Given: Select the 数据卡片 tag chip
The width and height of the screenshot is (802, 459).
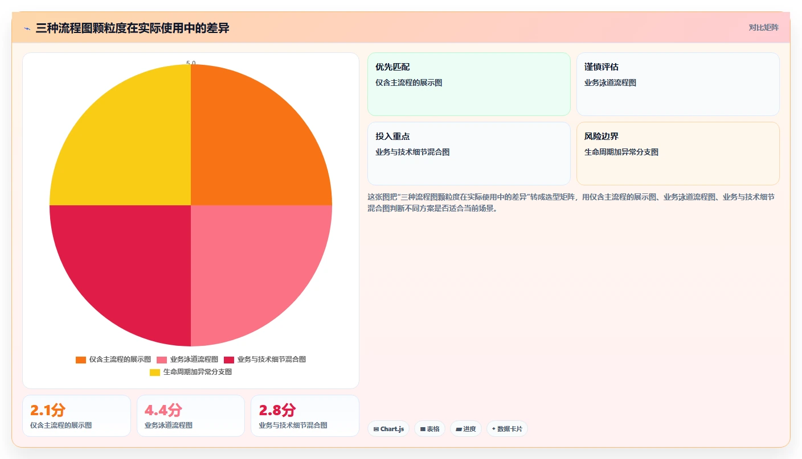Looking at the screenshot, I should [507, 429].
